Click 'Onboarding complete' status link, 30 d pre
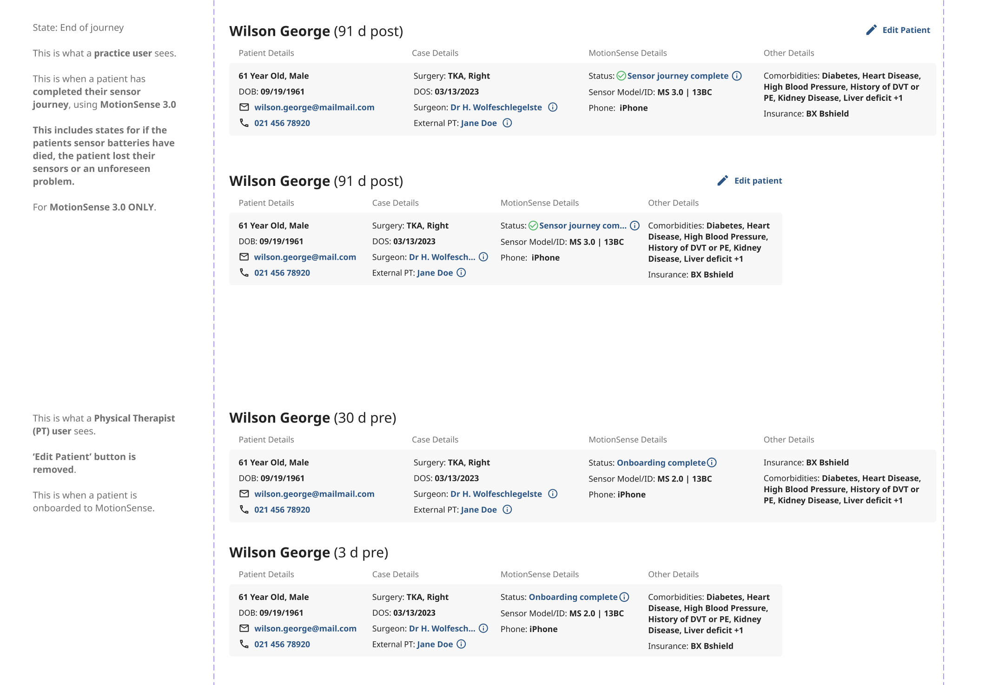The width and height of the screenshot is (992, 685). click(661, 463)
